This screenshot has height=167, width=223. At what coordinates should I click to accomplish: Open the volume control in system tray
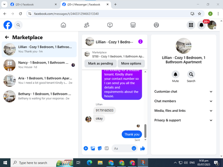pos(186,163)
